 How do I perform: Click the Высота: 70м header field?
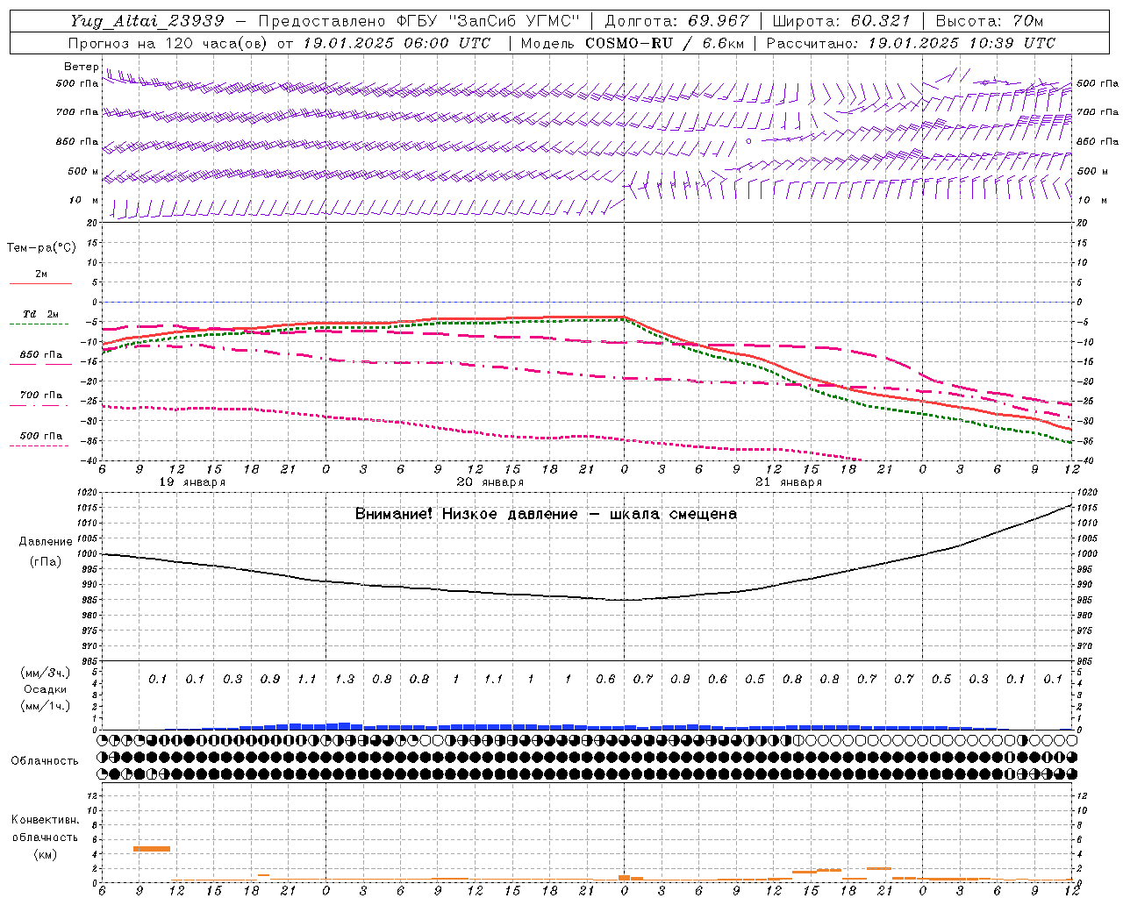990,21
